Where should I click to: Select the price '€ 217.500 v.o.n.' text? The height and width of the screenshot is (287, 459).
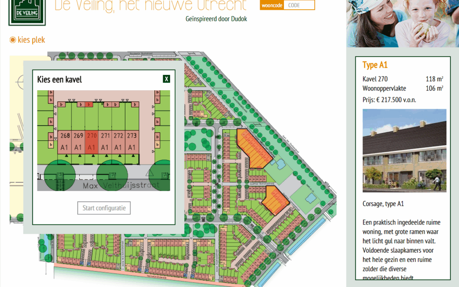pos(397,100)
